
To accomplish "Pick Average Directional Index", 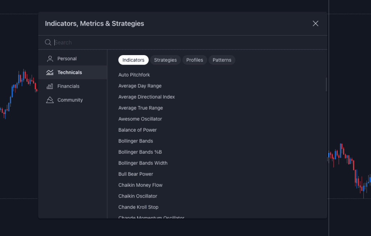I will [146, 97].
